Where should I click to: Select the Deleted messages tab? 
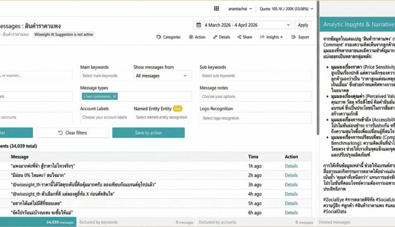[356, 222]
